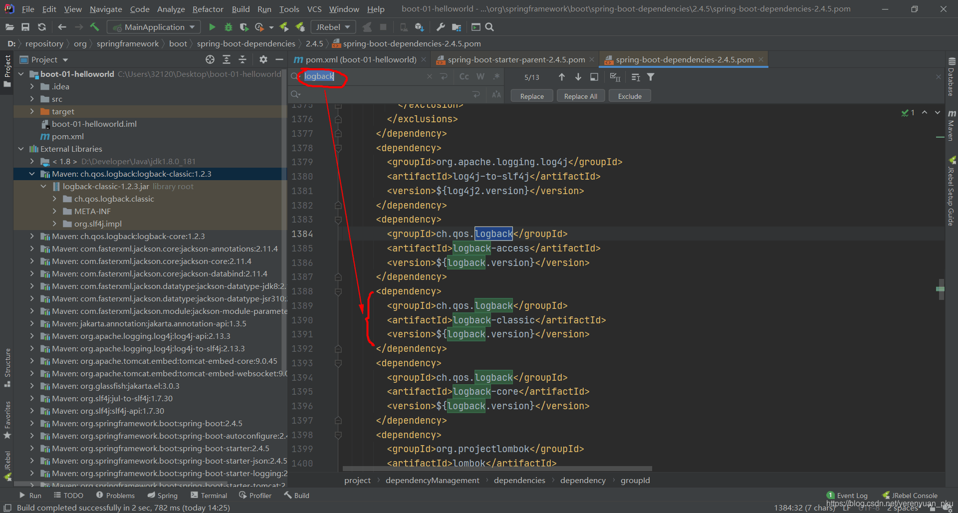Expand Maven: ch.qos.logback:logback-core:1.2.3
The height and width of the screenshot is (513, 958).
pyautogui.click(x=32, y=236)
